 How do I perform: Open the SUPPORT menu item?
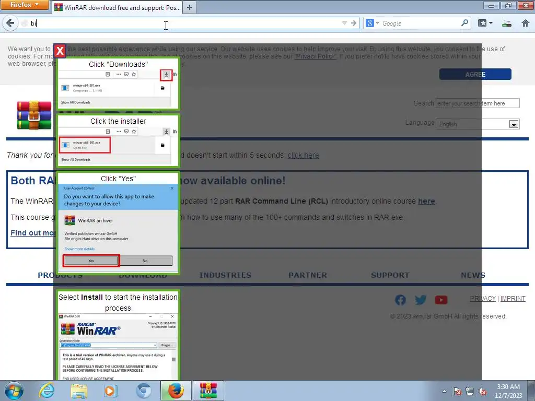(390, 275)
